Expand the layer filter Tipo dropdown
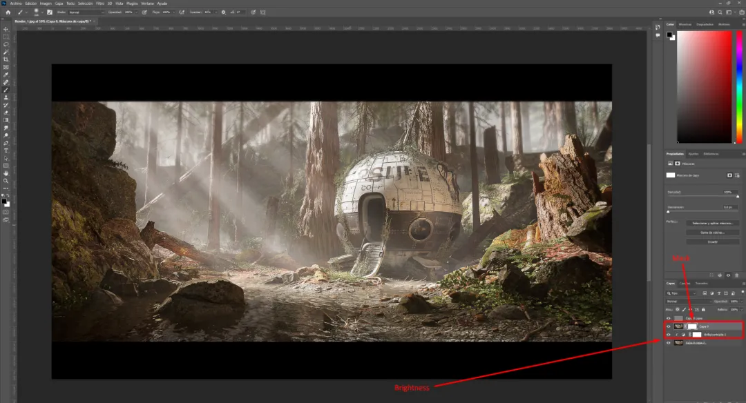Screen dimensions: 746x403 coord(682,293)
